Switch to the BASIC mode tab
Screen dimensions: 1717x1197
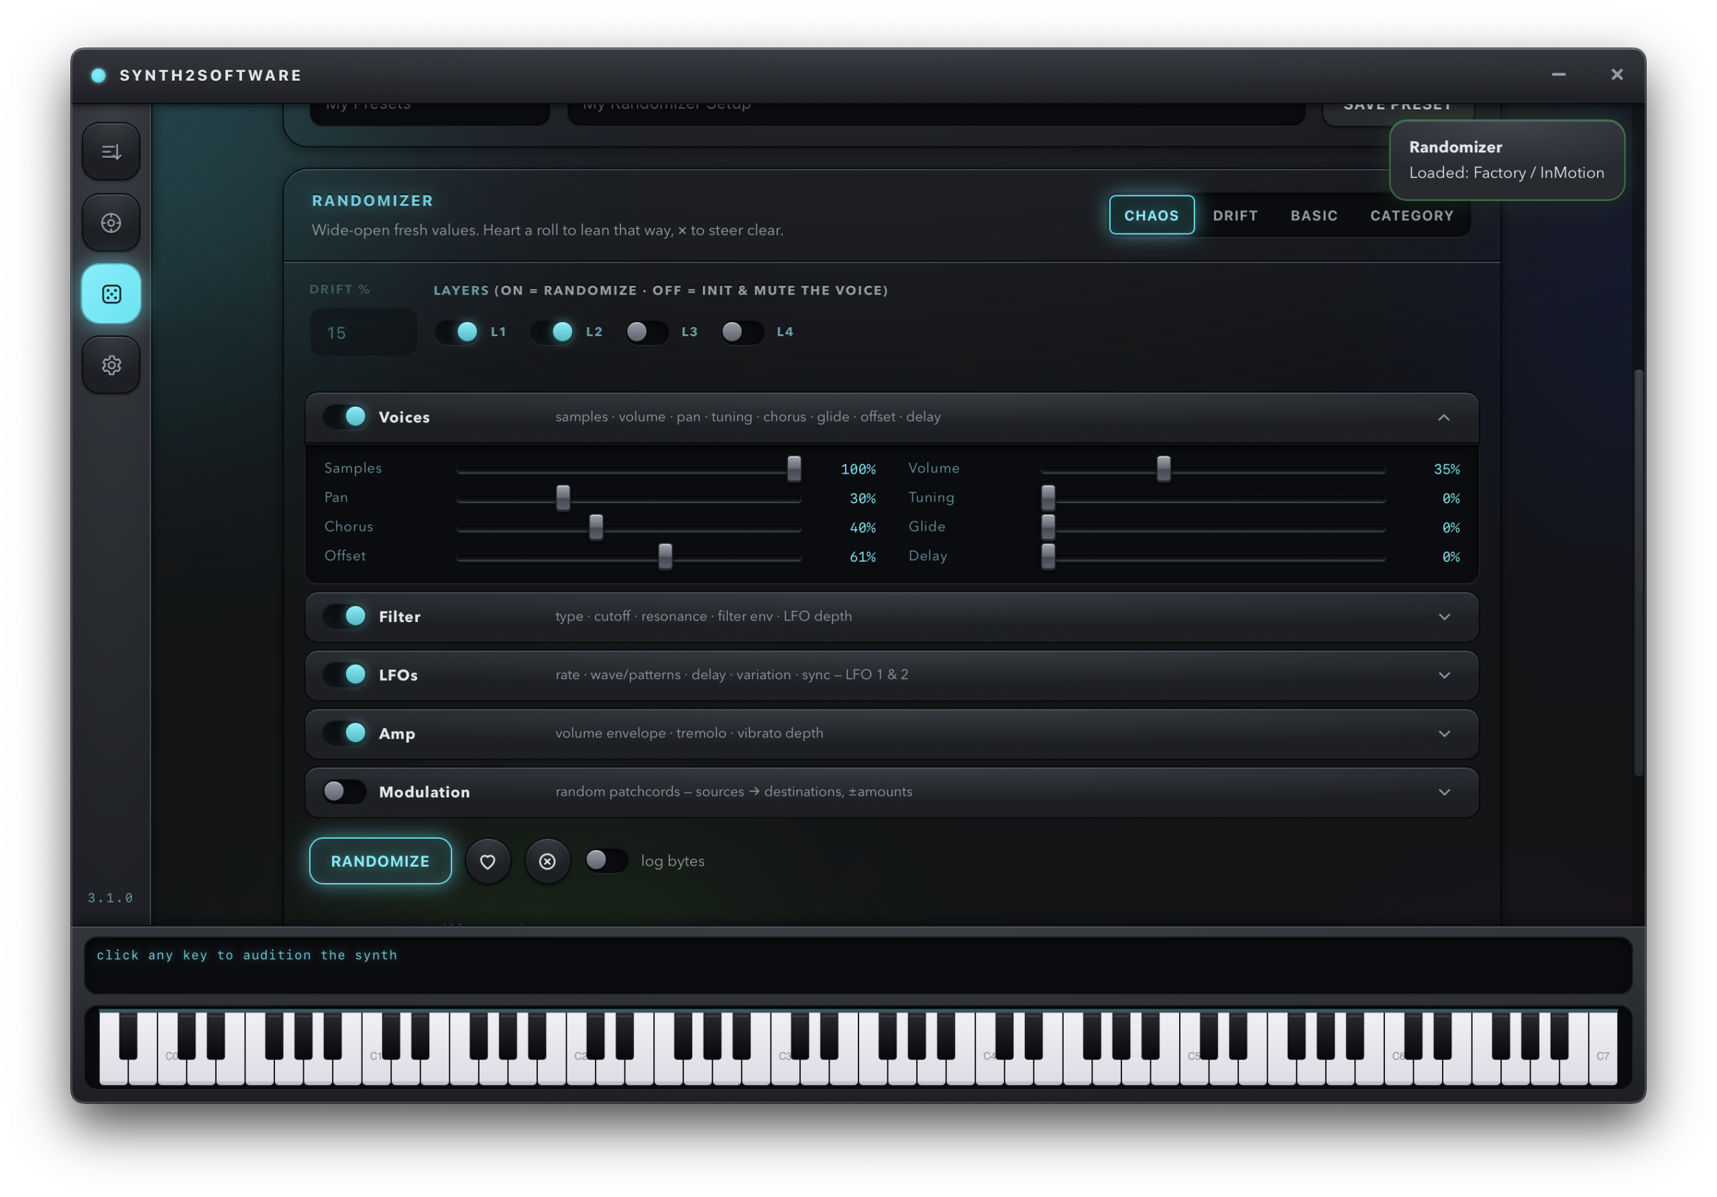(x=1314, y=215)
